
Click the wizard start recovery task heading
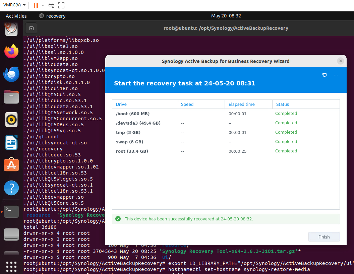click(184, 83)
